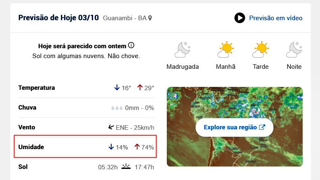Click the external-link icon in Explore sua região

coord(262,127)
